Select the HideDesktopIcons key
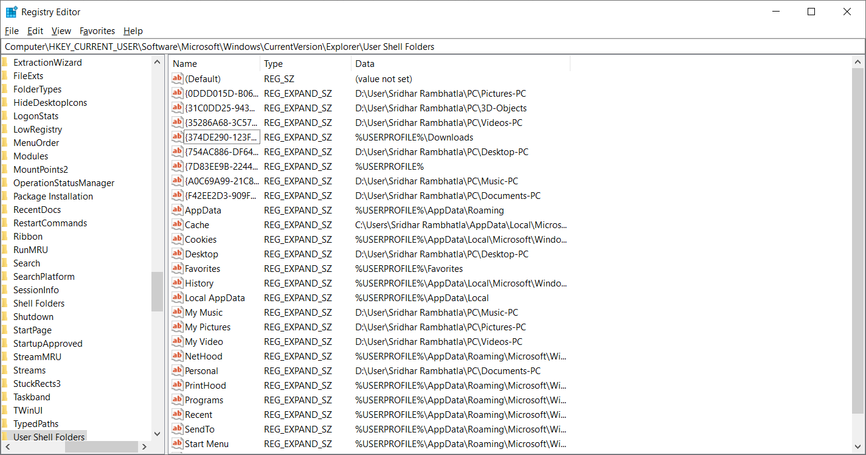Viewport: 866px width, 455px height. coord(50,103)
